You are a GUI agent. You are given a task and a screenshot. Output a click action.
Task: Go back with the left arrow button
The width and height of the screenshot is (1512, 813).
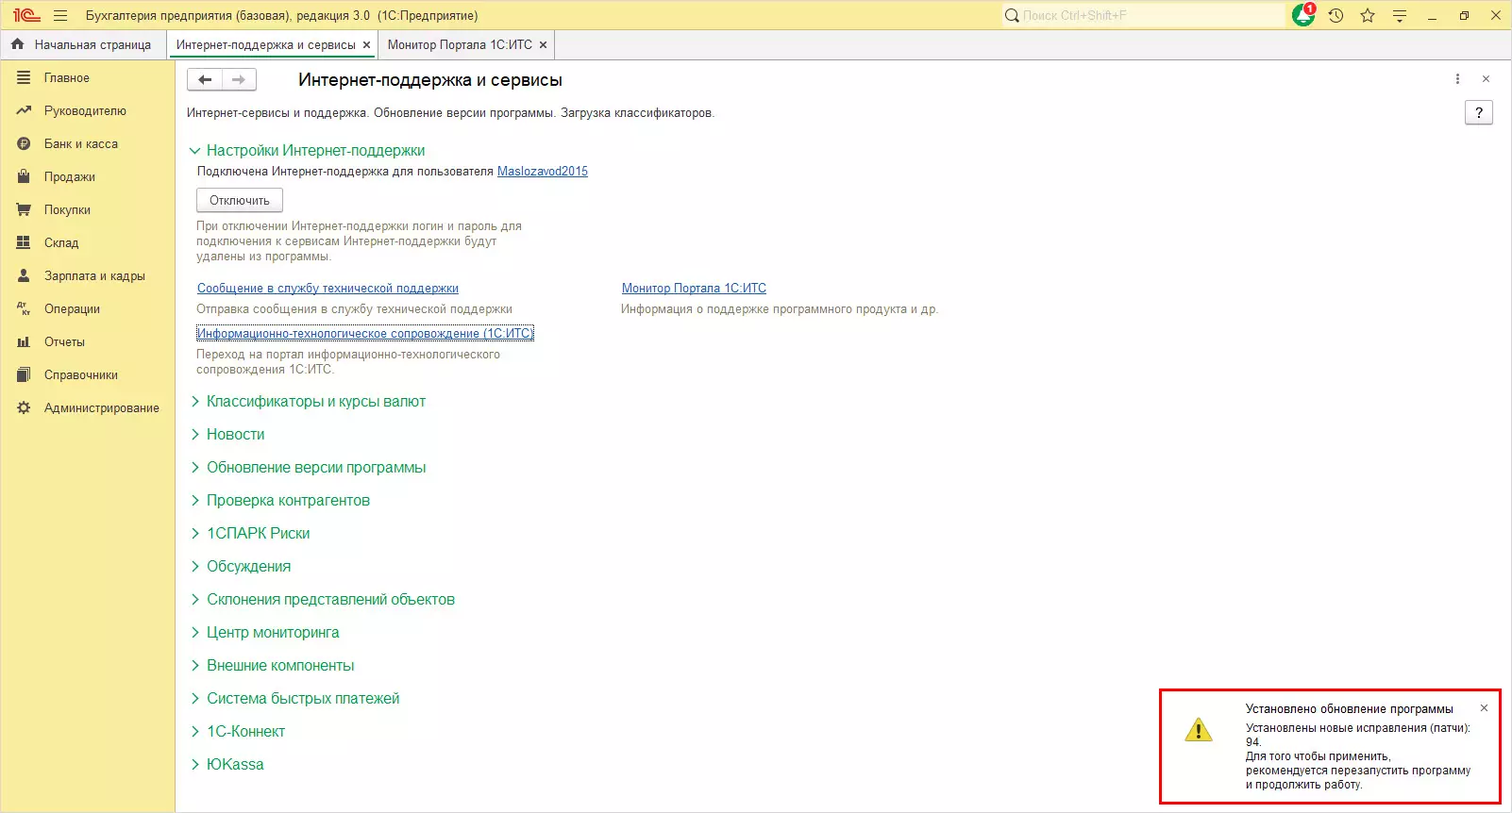click(205, 80)
